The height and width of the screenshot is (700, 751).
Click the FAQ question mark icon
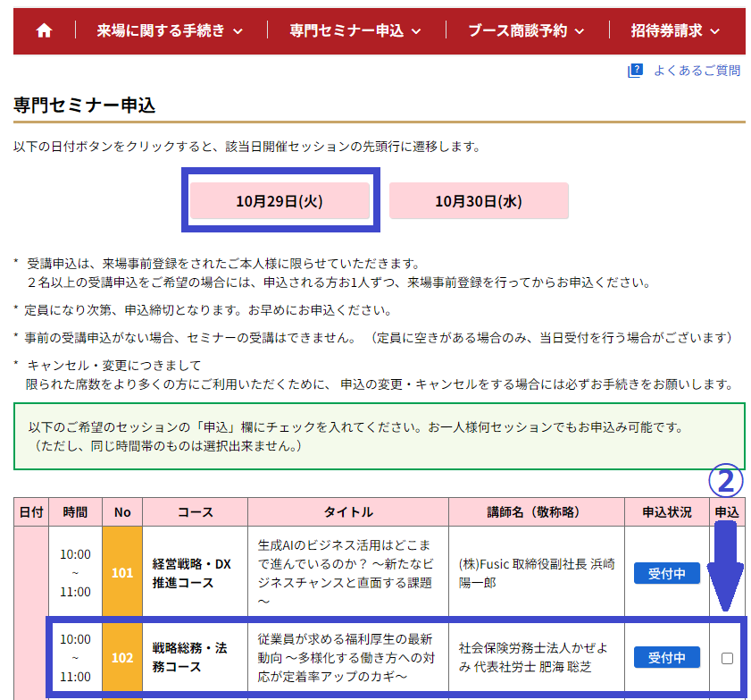(x=635, y=71)
